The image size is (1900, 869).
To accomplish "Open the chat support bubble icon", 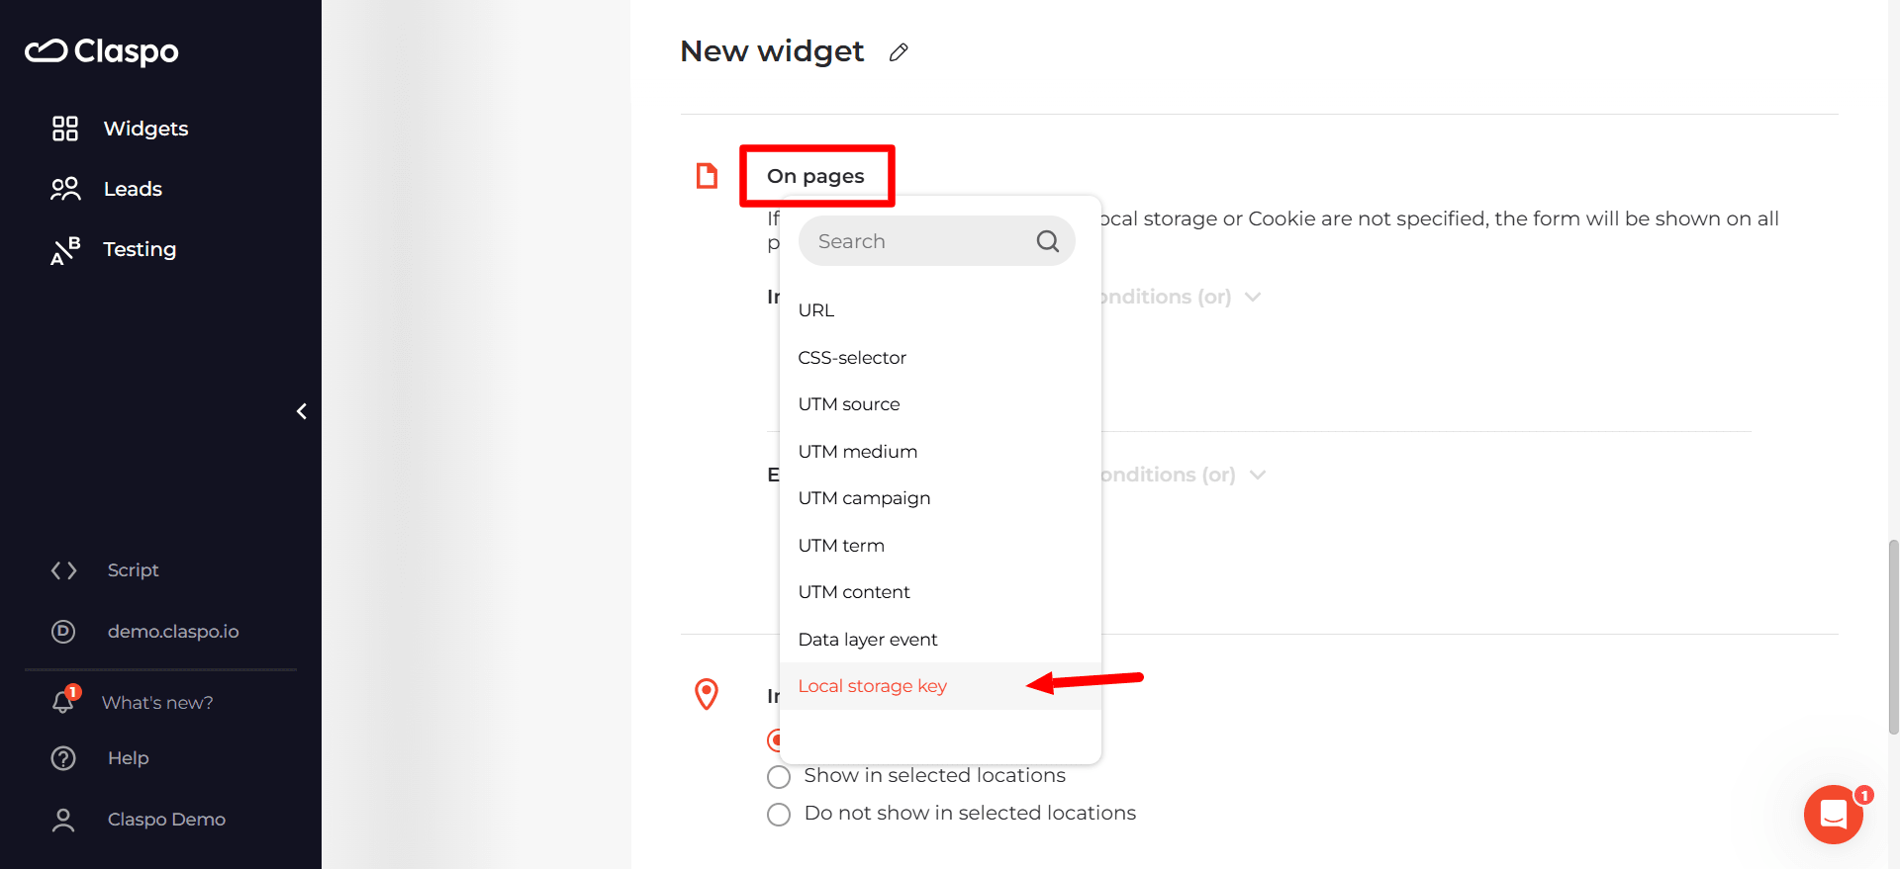I will tap(1834, 815).
